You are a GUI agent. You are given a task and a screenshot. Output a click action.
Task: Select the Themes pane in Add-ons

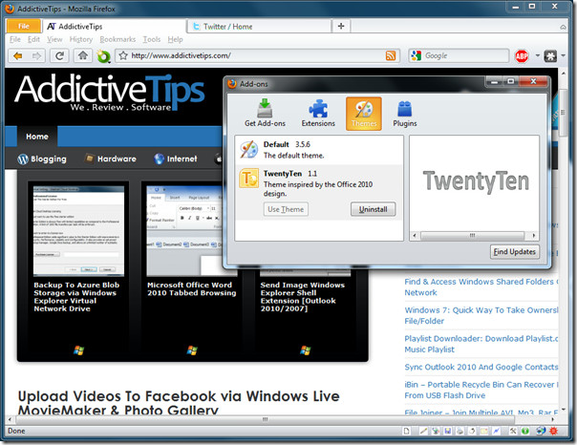[364, 114]
